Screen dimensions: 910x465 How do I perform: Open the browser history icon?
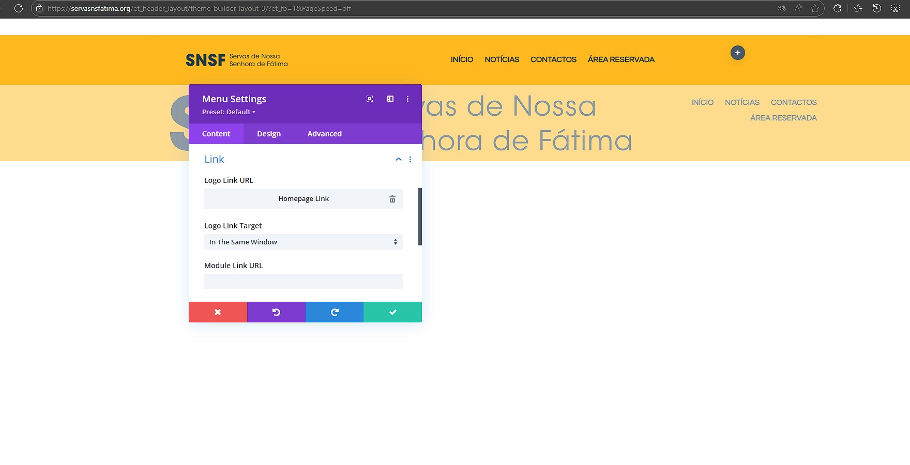877,8
